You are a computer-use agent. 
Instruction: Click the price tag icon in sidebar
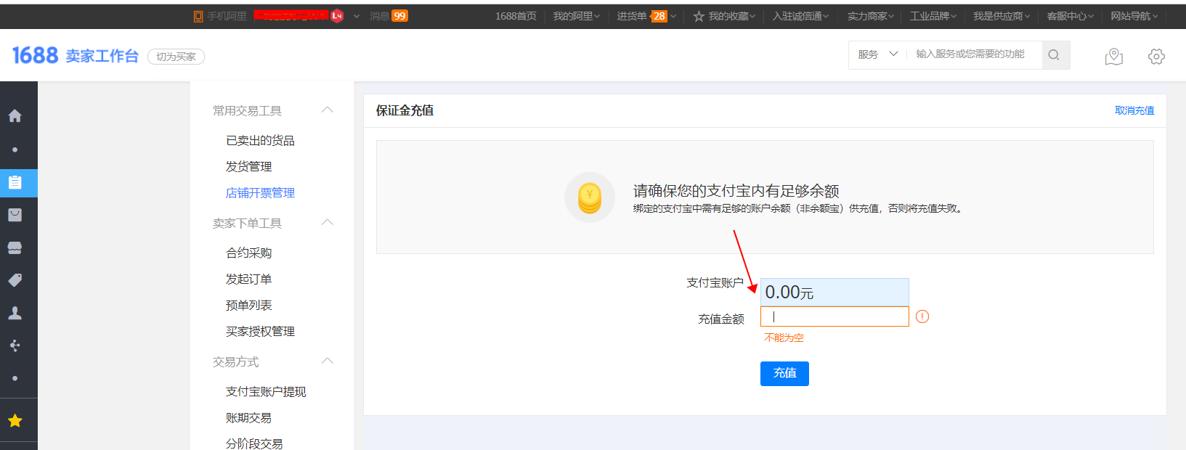[x=15, y=280]
